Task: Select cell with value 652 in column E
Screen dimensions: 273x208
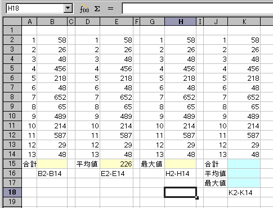Action: 117,97
